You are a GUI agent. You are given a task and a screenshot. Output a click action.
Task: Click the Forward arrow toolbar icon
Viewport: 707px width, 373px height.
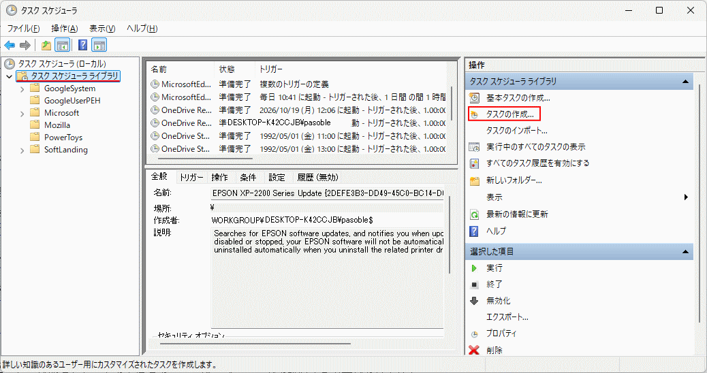(25, 45)
